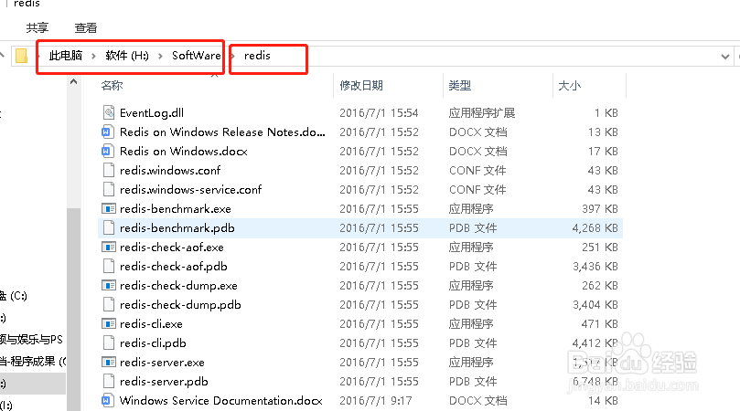The width and height of the screenshot is (740, 411).
Task: Select the redis.windows.conf file name
Action: [x=170, y=170]
